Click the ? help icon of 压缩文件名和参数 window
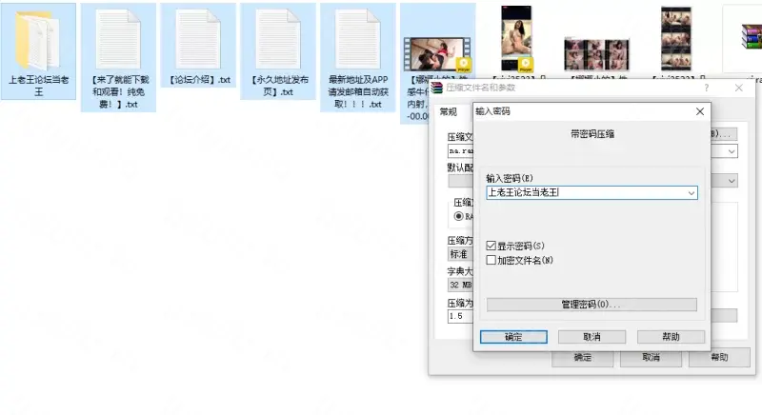The height and width of the screenshot is (415, 762). [706, 88]
